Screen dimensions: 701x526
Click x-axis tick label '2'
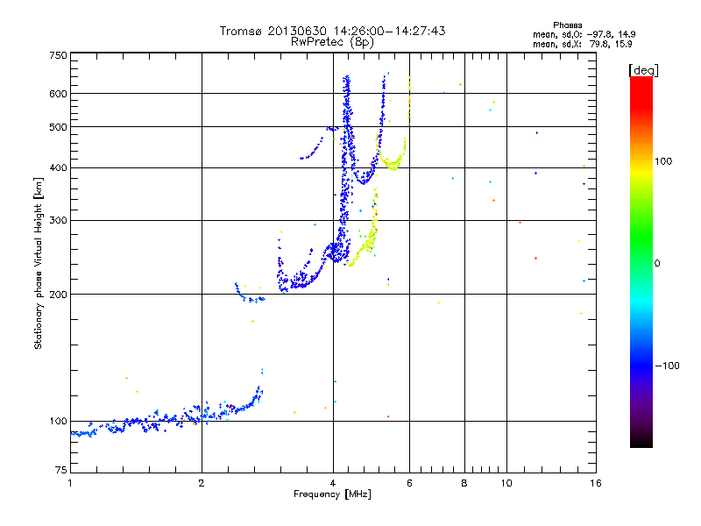tap(202, 483)
